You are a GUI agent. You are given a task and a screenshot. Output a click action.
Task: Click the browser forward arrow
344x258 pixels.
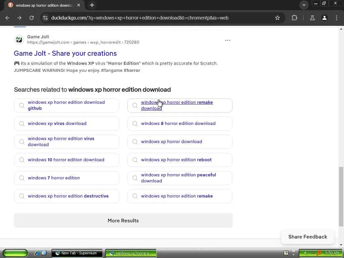tap(19, 18)
